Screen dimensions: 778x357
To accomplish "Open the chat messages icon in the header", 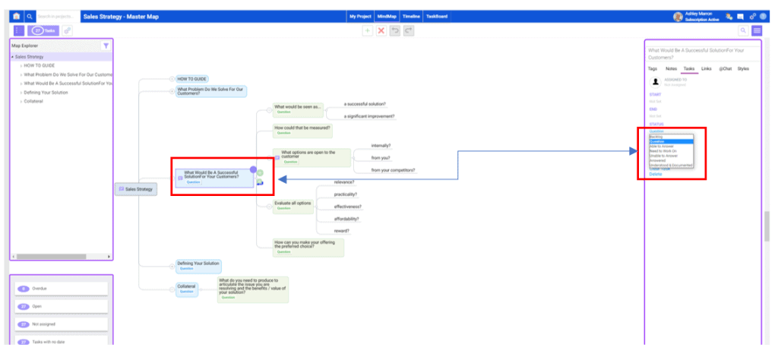I will pos(741,17).
